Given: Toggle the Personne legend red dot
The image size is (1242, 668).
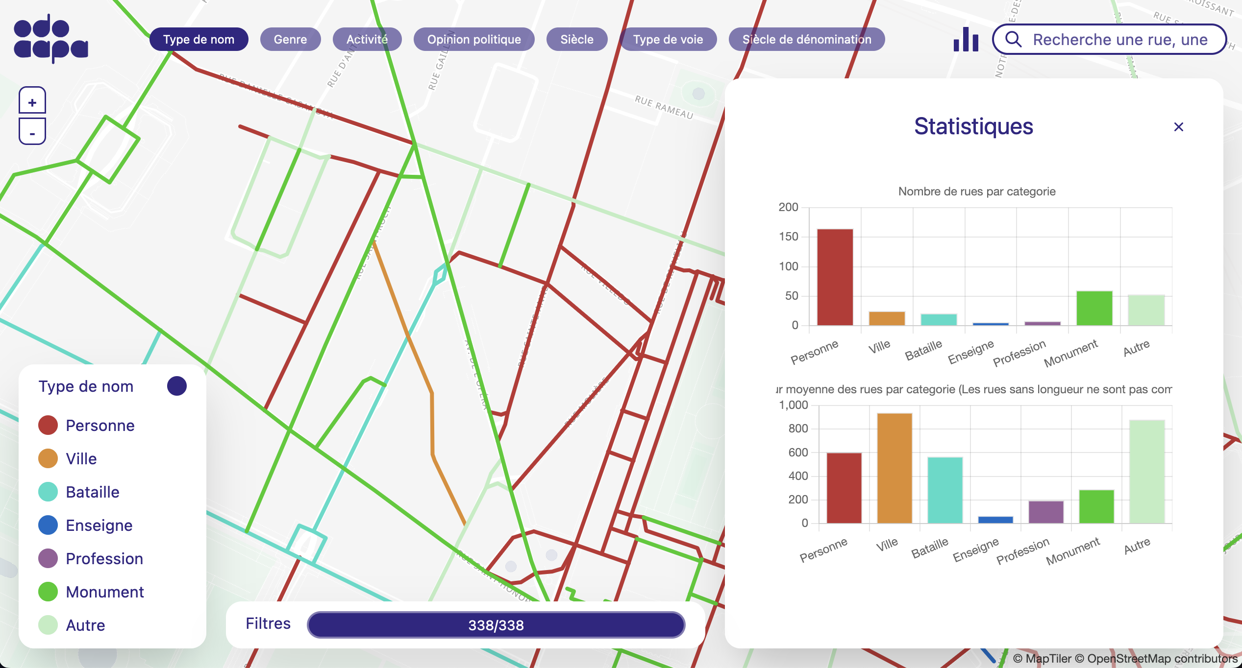Looking at the screenshot, I should [48, 425].
